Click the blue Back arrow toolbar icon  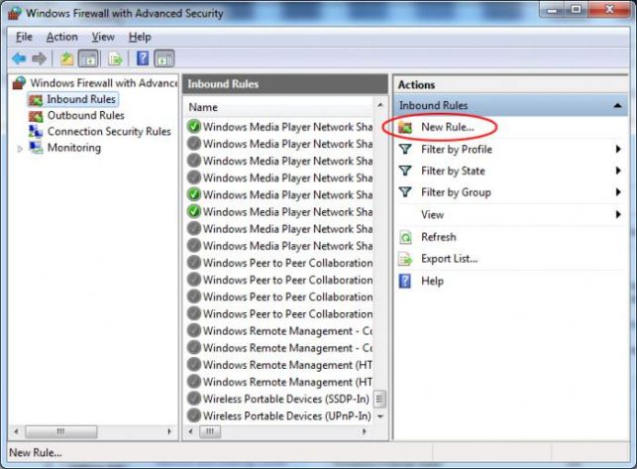tap(19, 59)
